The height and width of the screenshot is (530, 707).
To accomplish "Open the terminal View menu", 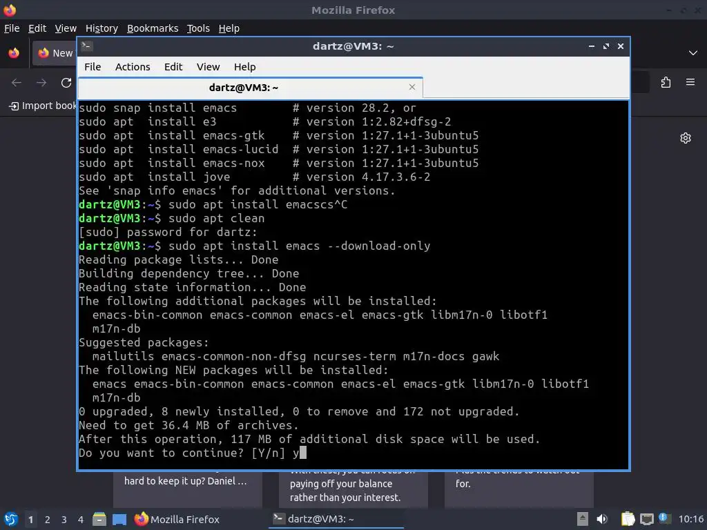I will pos(208,67).
